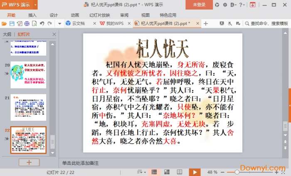Open the help question mark dropdown

[x=242, y=5]
